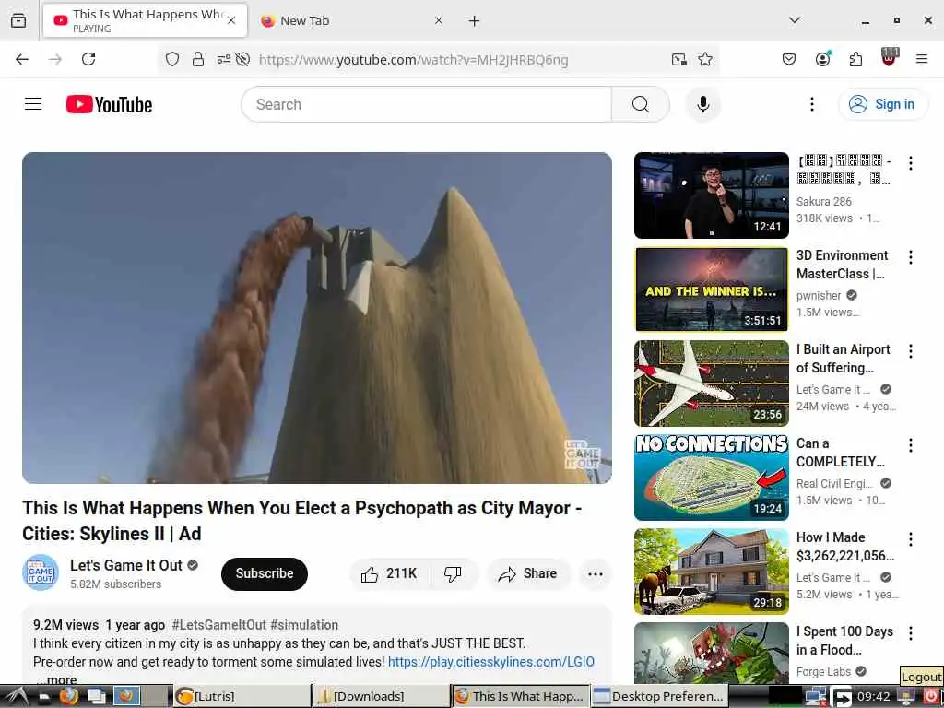Switch to the New Tab tab
The width and height of the screenshot is (944, 708).
click(x=351, y=20)
